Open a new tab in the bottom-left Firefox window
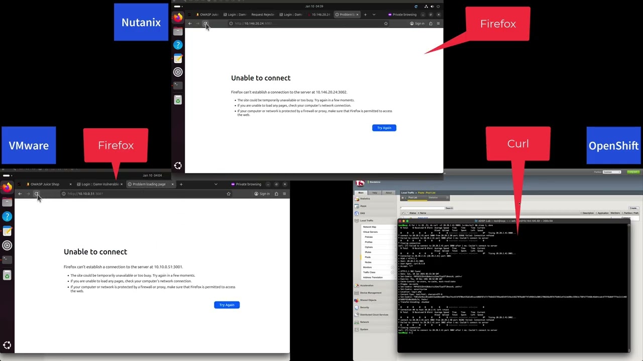 [x=181, y=184]
